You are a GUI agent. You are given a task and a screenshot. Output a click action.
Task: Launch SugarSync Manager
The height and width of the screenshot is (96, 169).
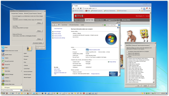(7, 74)
